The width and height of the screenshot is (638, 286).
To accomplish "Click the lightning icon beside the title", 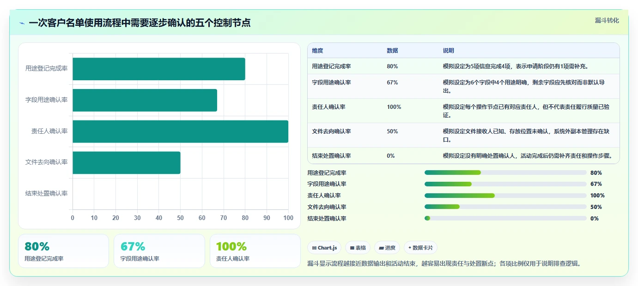I will tap(22, 23).
